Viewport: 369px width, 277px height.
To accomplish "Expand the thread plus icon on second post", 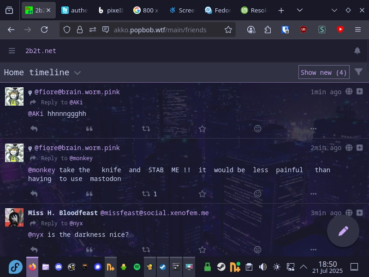I will point(360,148).
